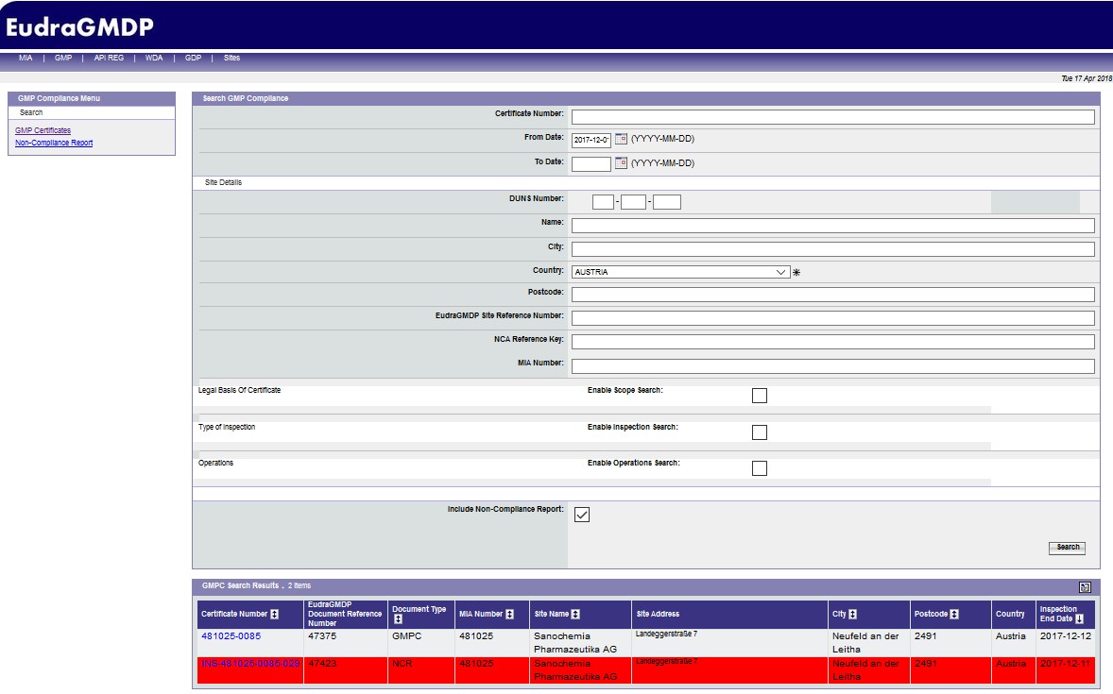The image size is (1113, 694).
Task: Enable Scope Search checkbox
Action: pos(760,396)
